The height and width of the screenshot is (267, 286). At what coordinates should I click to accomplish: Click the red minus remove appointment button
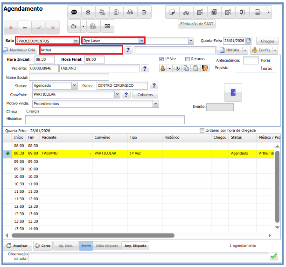(25, 28)
